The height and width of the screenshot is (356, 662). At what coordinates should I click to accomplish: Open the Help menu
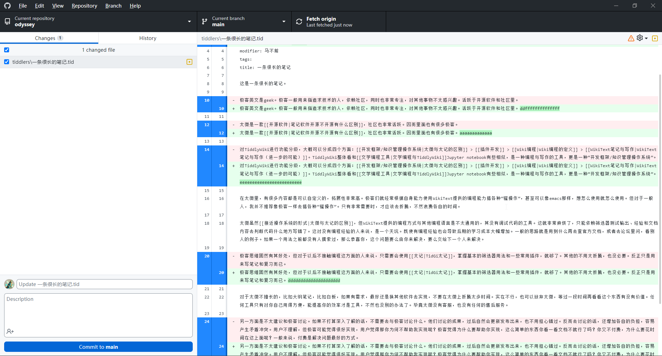click(x=135, y=6)
